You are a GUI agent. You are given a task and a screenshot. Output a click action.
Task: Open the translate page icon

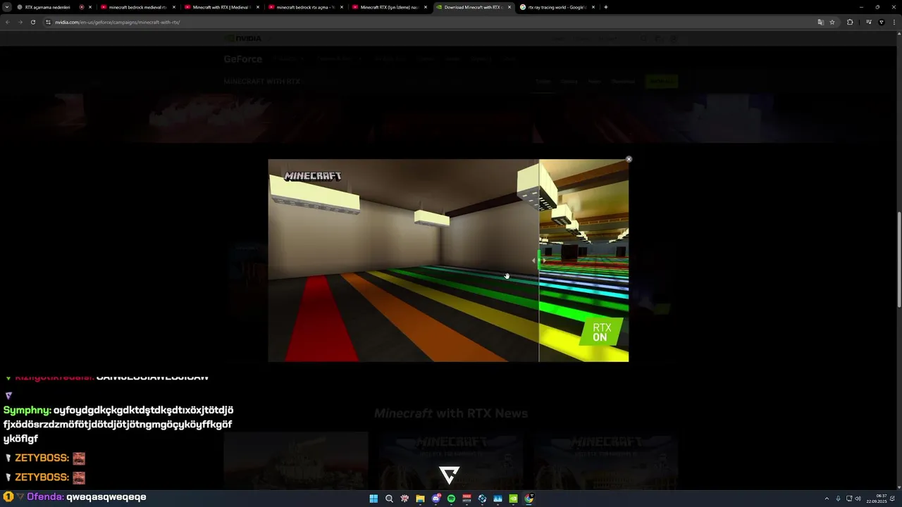(x=820, y=22)
